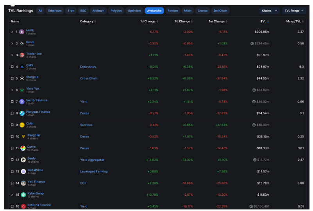Open the TVL Range dropdown
The height and width of the screenshot is (211, 313).
[x=294, y=11]
